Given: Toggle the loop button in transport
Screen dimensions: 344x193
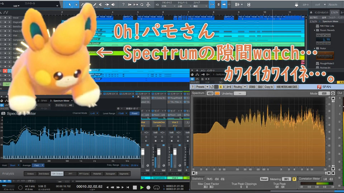Looking at the screenshot, I should (156, 188).
